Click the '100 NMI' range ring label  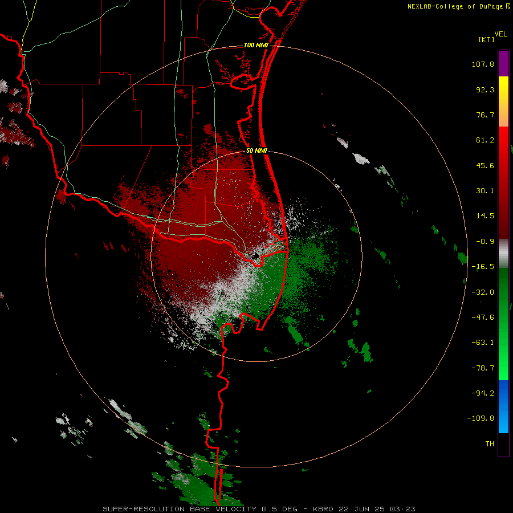(256, 45)
